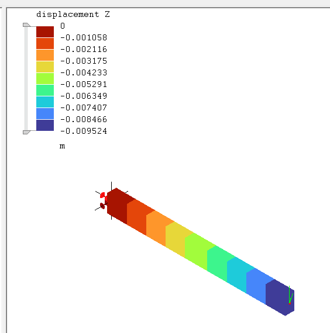
Task: Click the -0.009524 minimum legend value
Action: point(84,131)
